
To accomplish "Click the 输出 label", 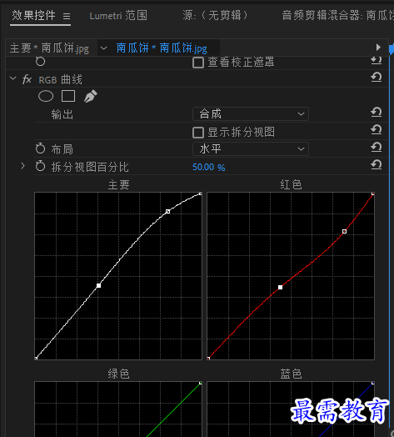I will point(62,114).
